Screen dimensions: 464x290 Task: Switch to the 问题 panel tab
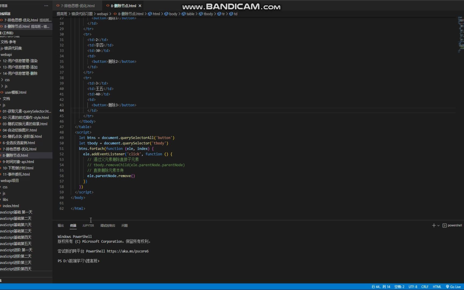point(125,226)
